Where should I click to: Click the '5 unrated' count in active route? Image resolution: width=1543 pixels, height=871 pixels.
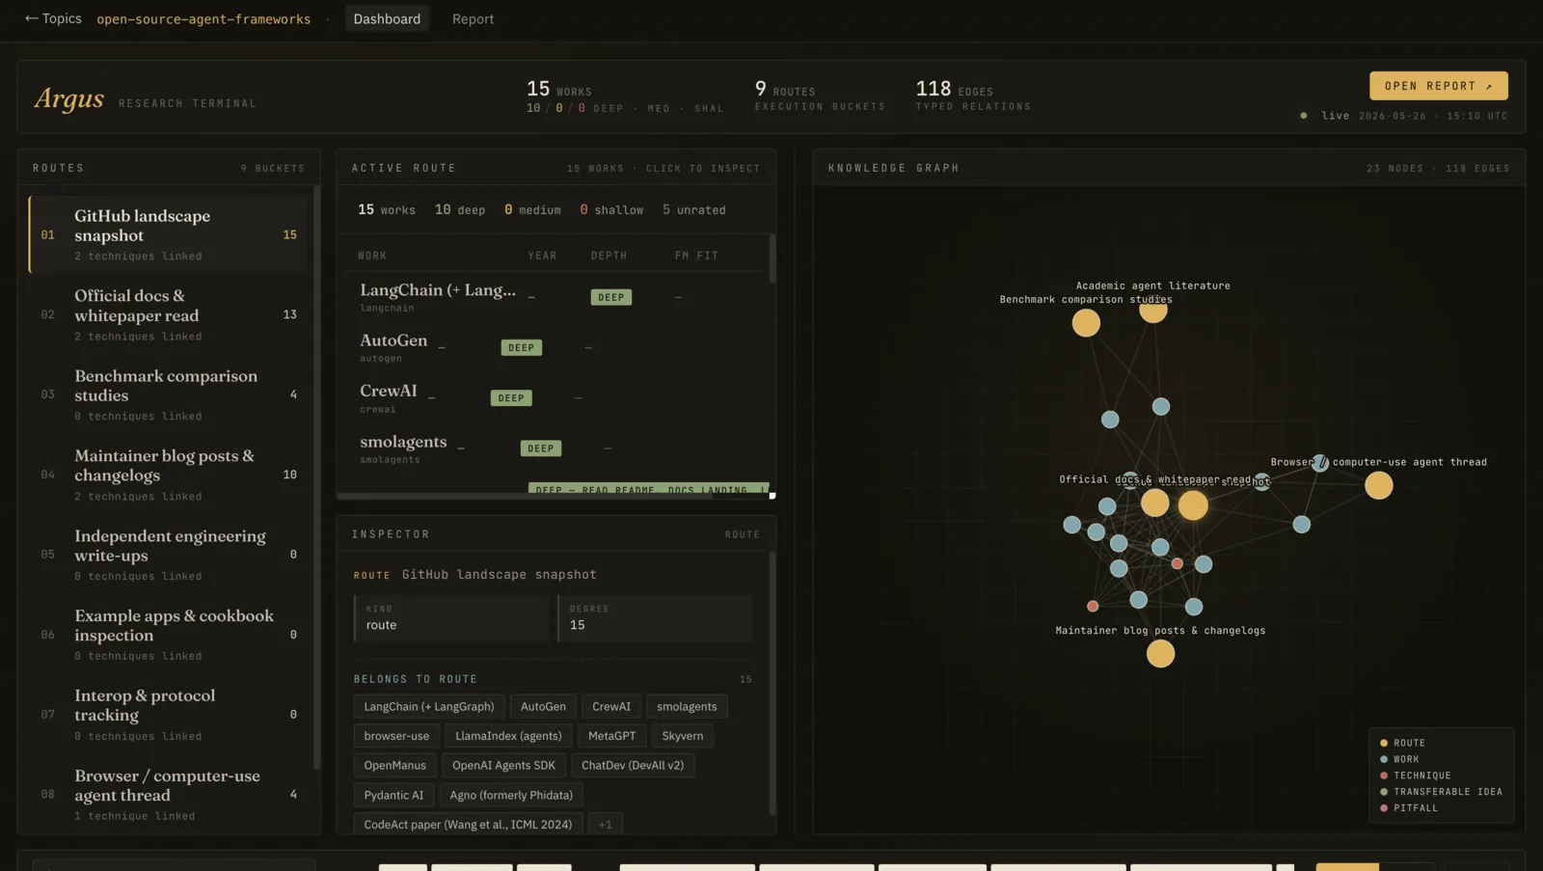click(694, 209)
